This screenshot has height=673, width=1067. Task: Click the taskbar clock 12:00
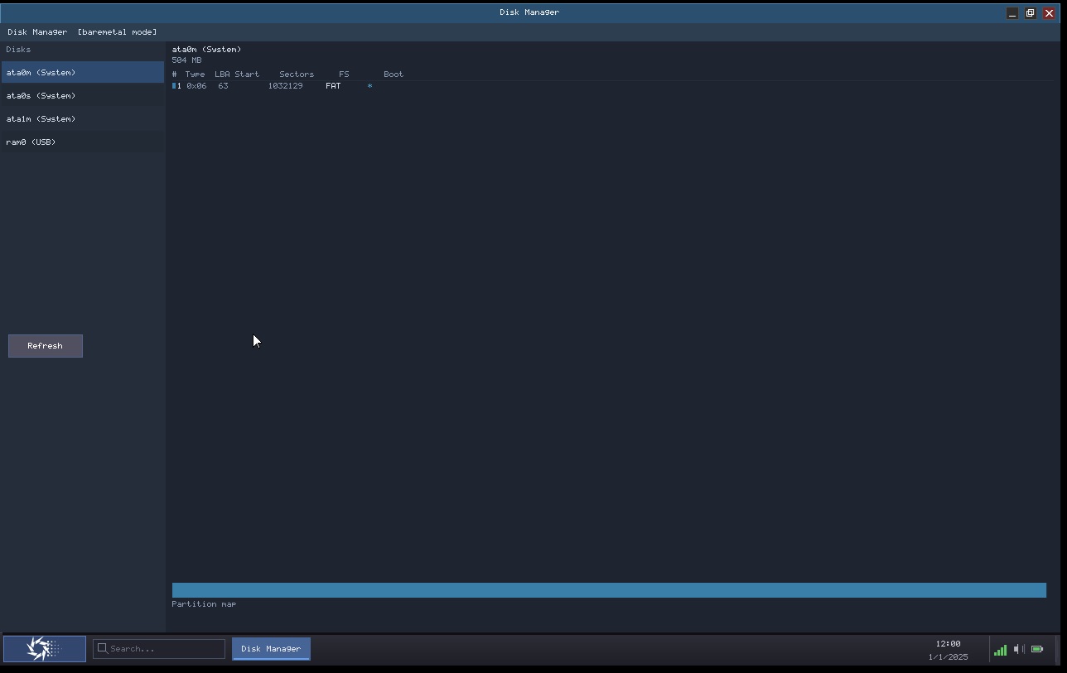948,643
